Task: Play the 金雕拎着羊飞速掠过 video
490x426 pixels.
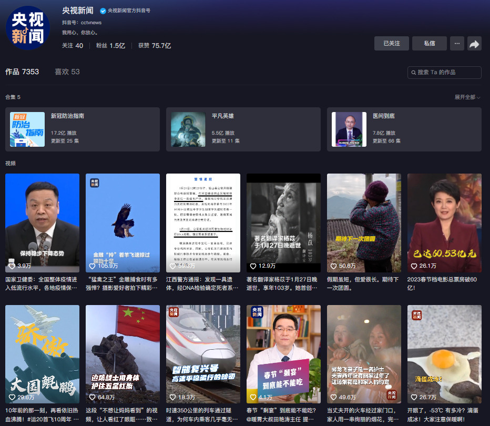Action: point(122,223)
